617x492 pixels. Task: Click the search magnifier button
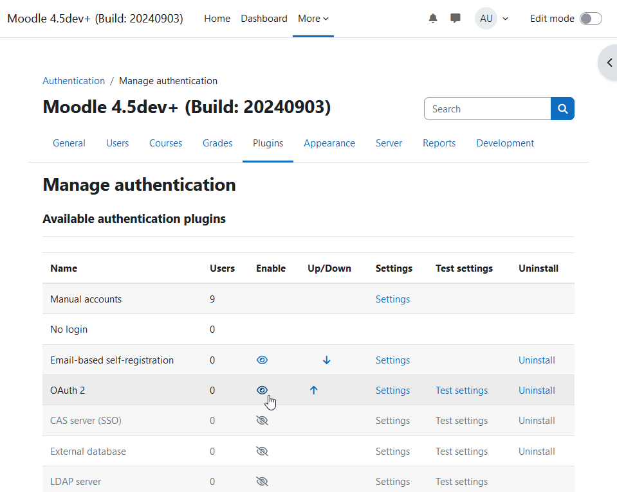pyautogui.click(x=562, y=109)
